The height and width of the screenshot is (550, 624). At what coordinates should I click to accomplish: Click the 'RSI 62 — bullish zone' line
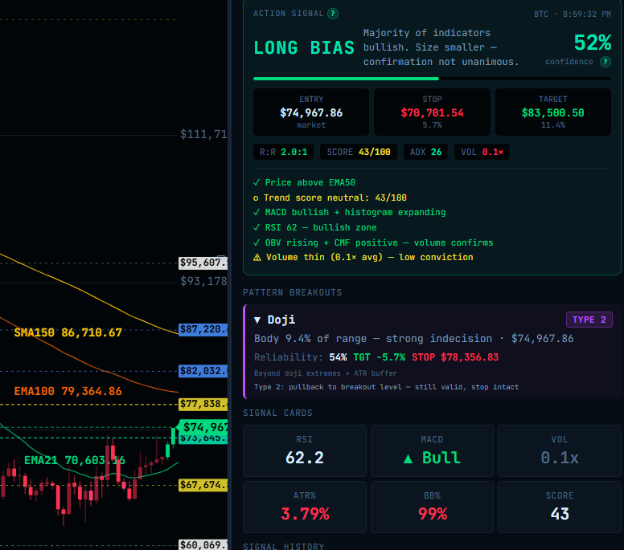(314, 227)
